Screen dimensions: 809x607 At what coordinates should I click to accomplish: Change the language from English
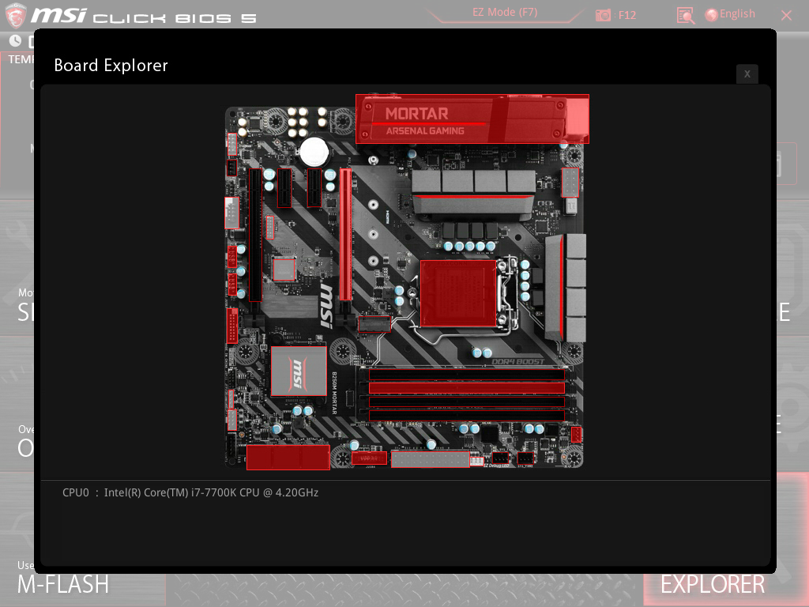click(x=730, y=14)
